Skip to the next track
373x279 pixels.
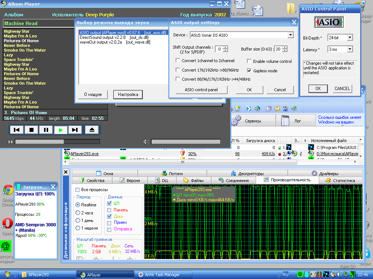pos(75,130)
